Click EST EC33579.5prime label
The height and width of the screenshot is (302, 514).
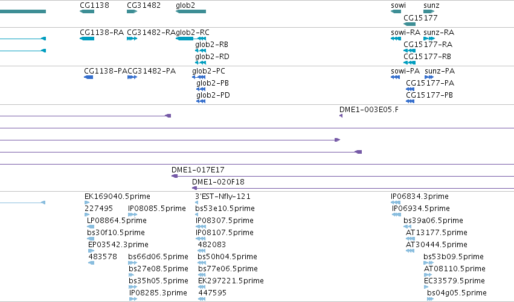(x=454, y=282)
